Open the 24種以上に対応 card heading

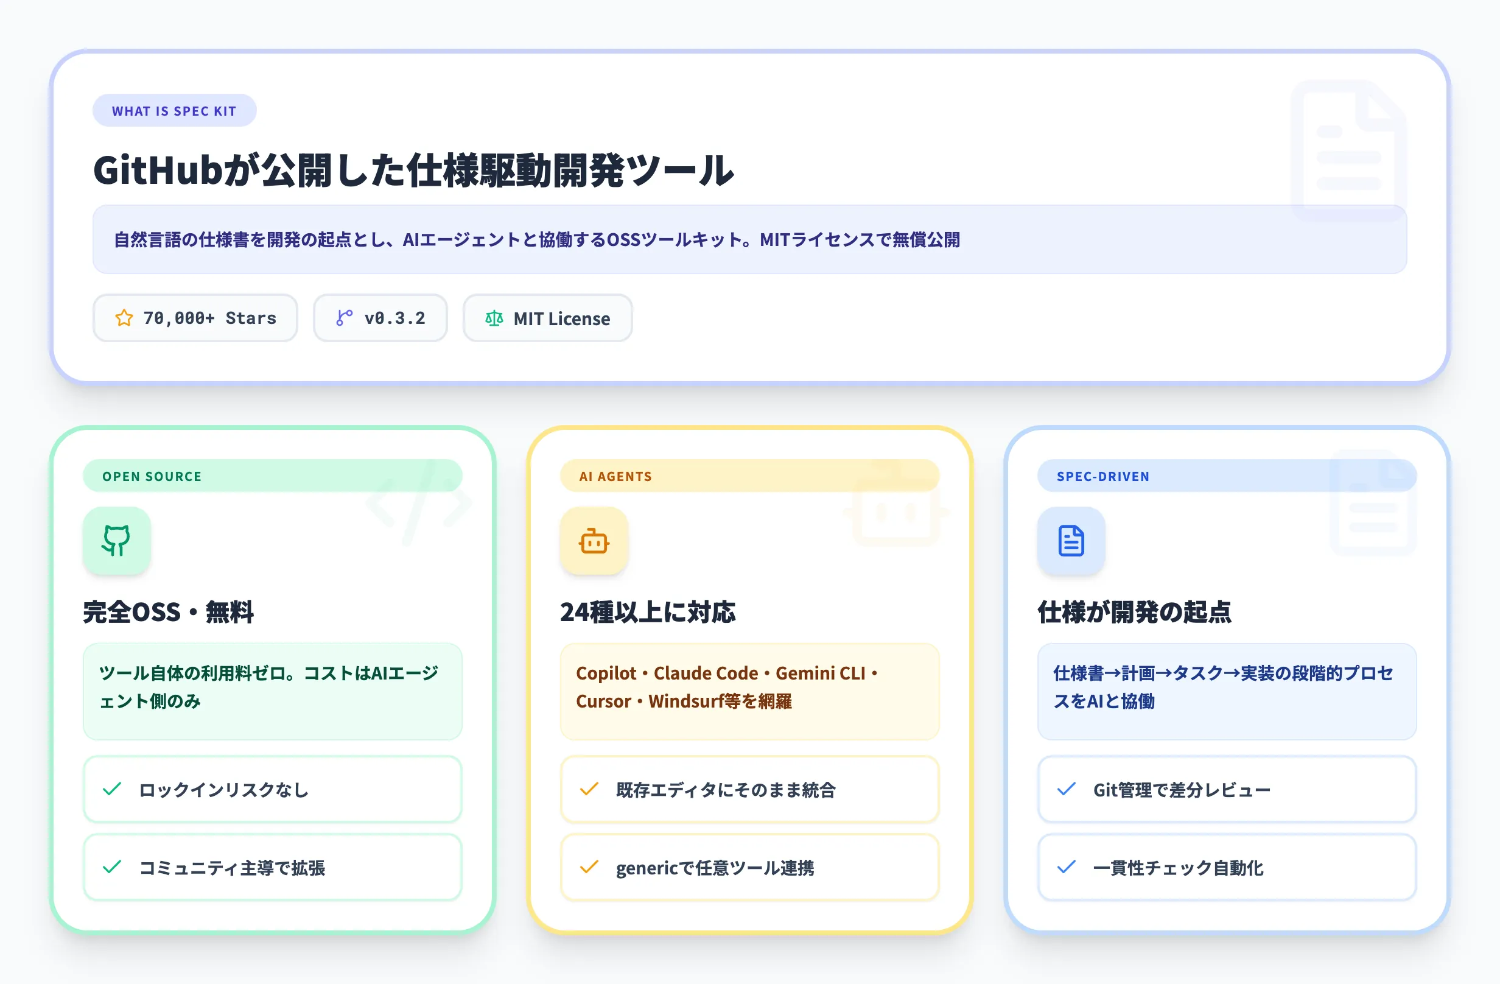(x=650, y=612)
